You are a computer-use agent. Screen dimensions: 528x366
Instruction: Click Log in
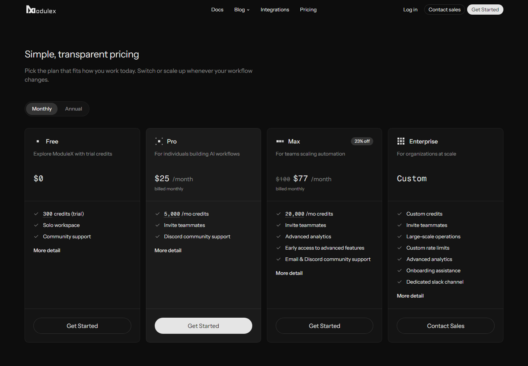410,10
